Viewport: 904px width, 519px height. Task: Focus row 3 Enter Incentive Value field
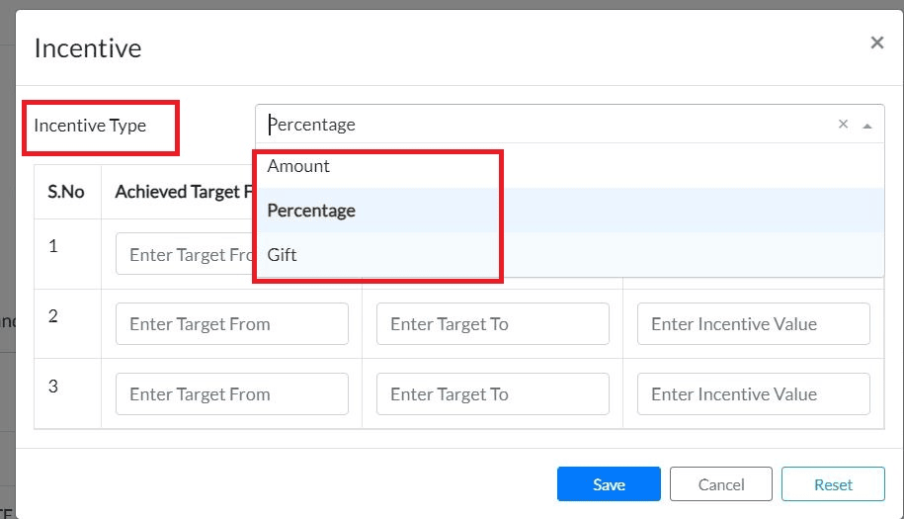(753, 393)
